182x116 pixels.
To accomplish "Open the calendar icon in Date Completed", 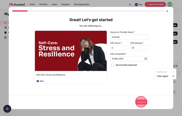I will click(146, 59).
